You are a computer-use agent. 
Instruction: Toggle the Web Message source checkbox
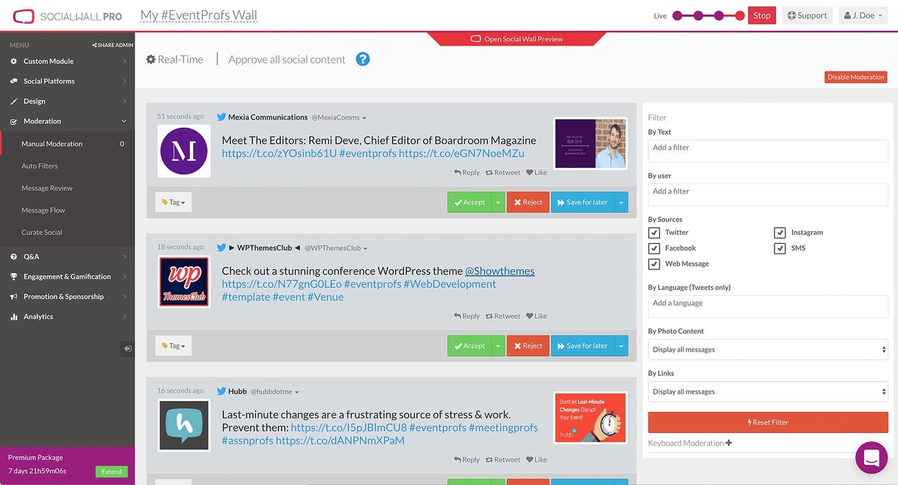[x=654, y=264]
